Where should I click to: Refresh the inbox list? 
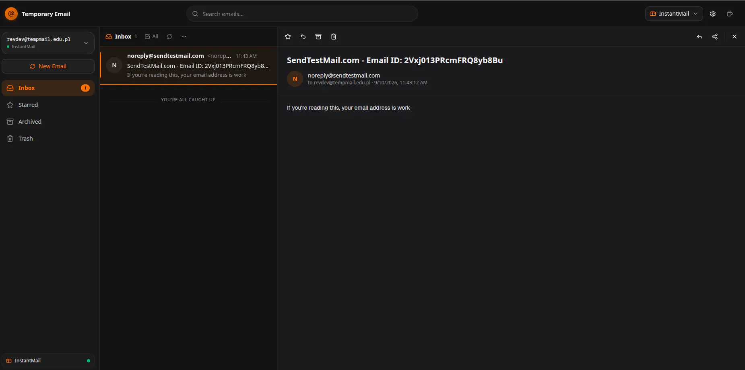tap(169, 37)
